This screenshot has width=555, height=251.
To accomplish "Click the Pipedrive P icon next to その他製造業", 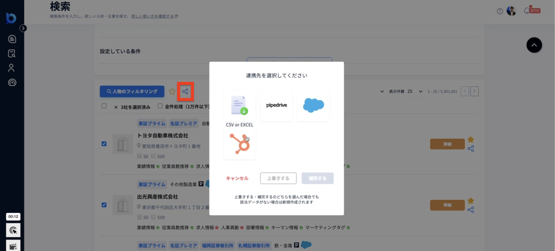I will [x=201, y=184].
